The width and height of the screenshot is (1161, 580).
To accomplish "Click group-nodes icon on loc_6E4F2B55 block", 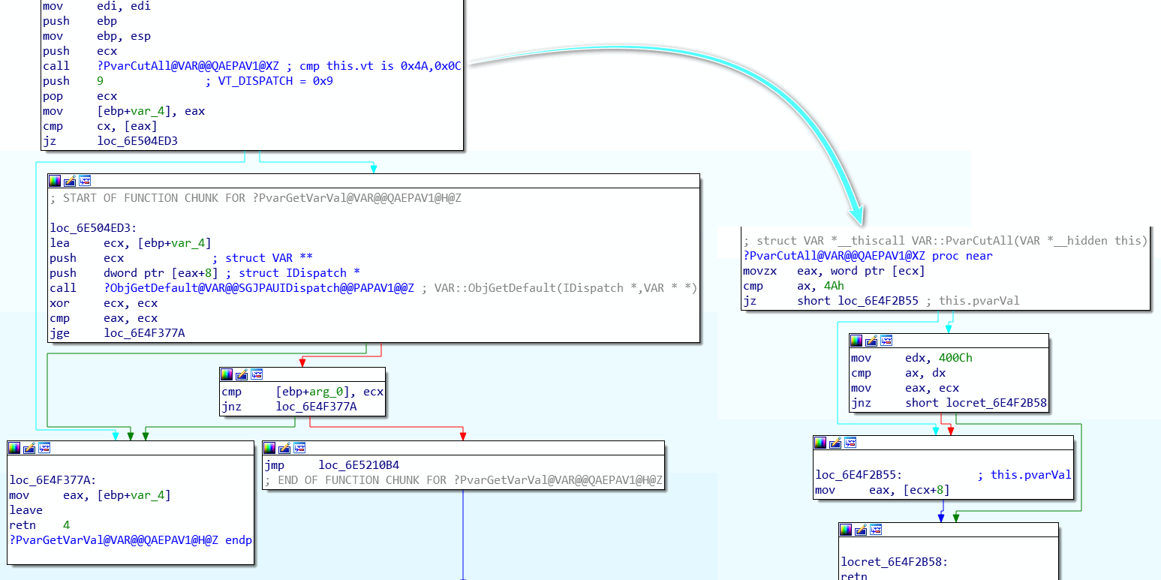I will (x=850, y=443).
